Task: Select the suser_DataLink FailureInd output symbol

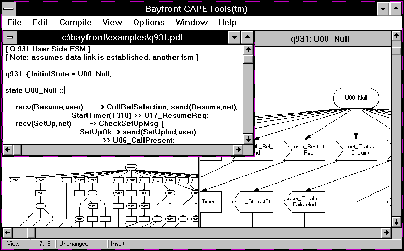Action: pos(304,202)
